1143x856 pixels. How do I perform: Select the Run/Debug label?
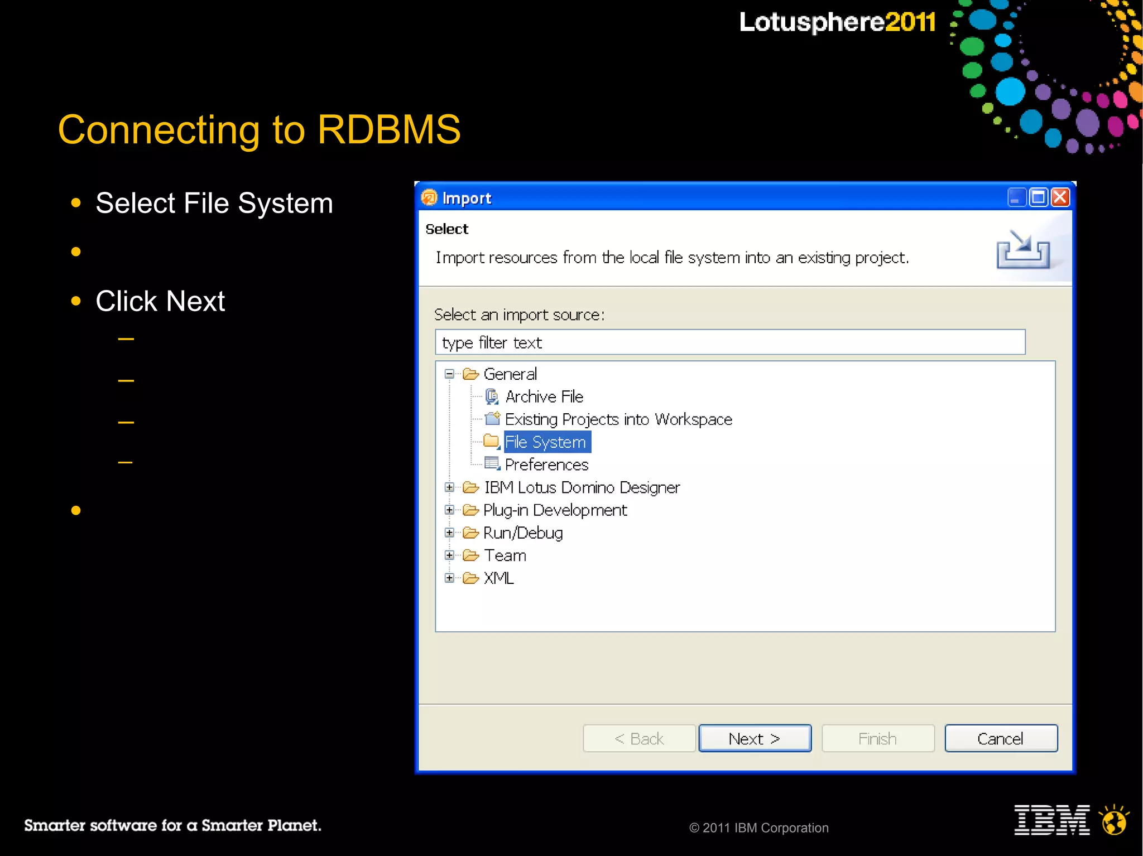click(x=523, y=533)
